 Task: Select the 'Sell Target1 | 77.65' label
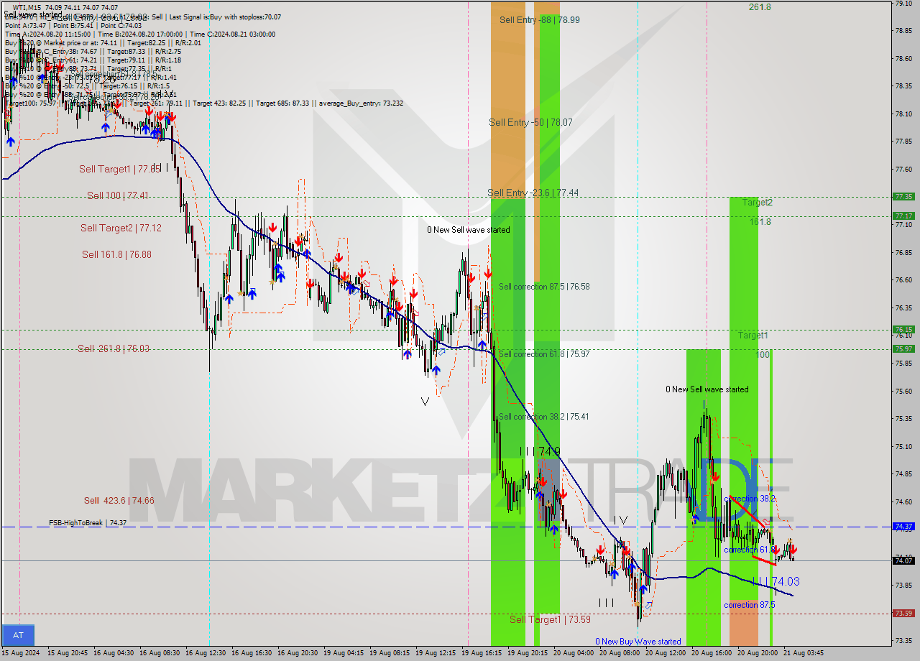click(119, 169)
